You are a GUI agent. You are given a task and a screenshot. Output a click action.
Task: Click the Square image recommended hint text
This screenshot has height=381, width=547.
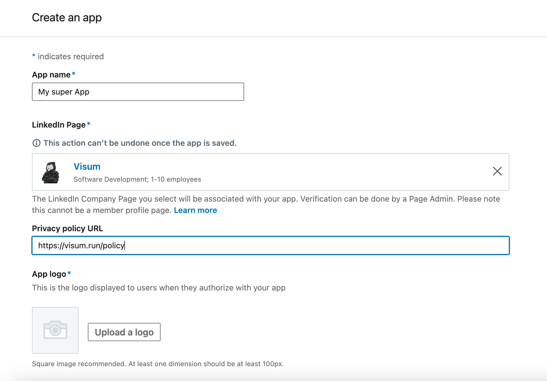(x=158, y=364)
